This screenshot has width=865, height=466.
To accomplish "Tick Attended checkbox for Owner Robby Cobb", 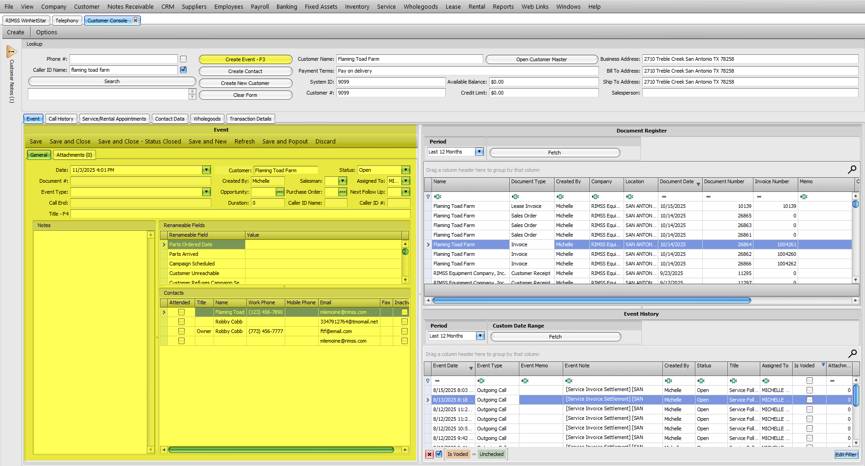I will (182, 331).
